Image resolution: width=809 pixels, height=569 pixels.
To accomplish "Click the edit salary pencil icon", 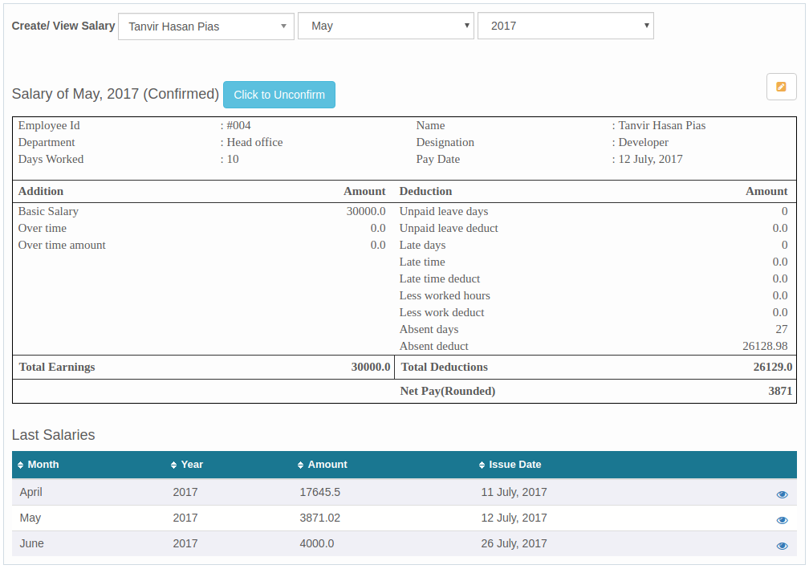I will [x=781, y=87].
